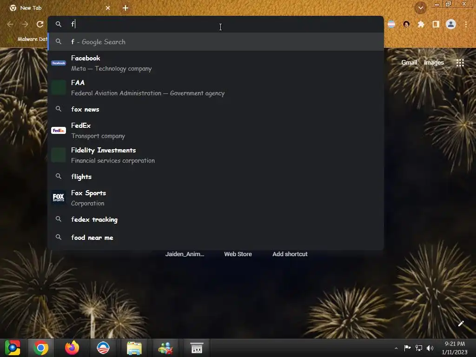Viewport: 476px width, 357px height.
Task: Click the customize page pencil icon
Action: click(461, 324)
